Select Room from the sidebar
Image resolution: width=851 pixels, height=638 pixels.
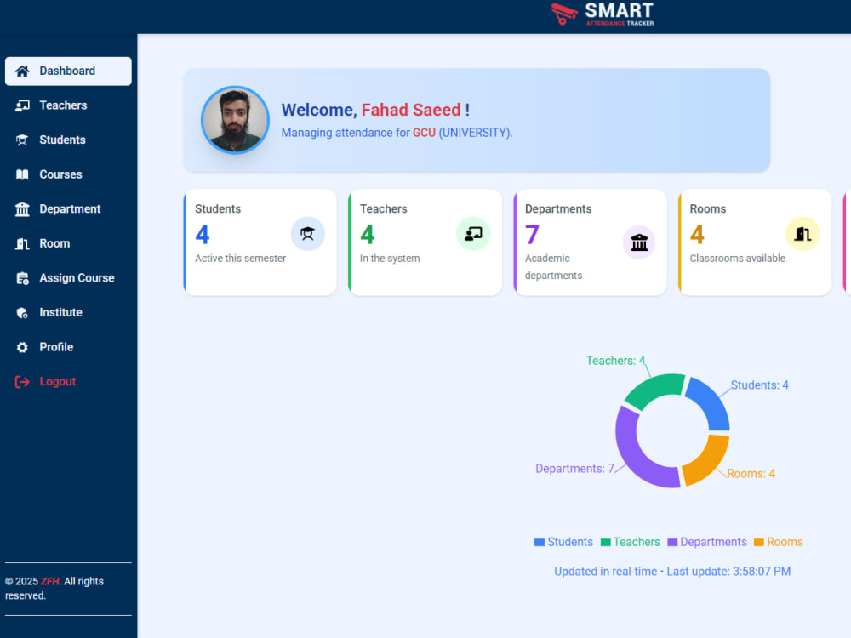click(x=68, y=243)
